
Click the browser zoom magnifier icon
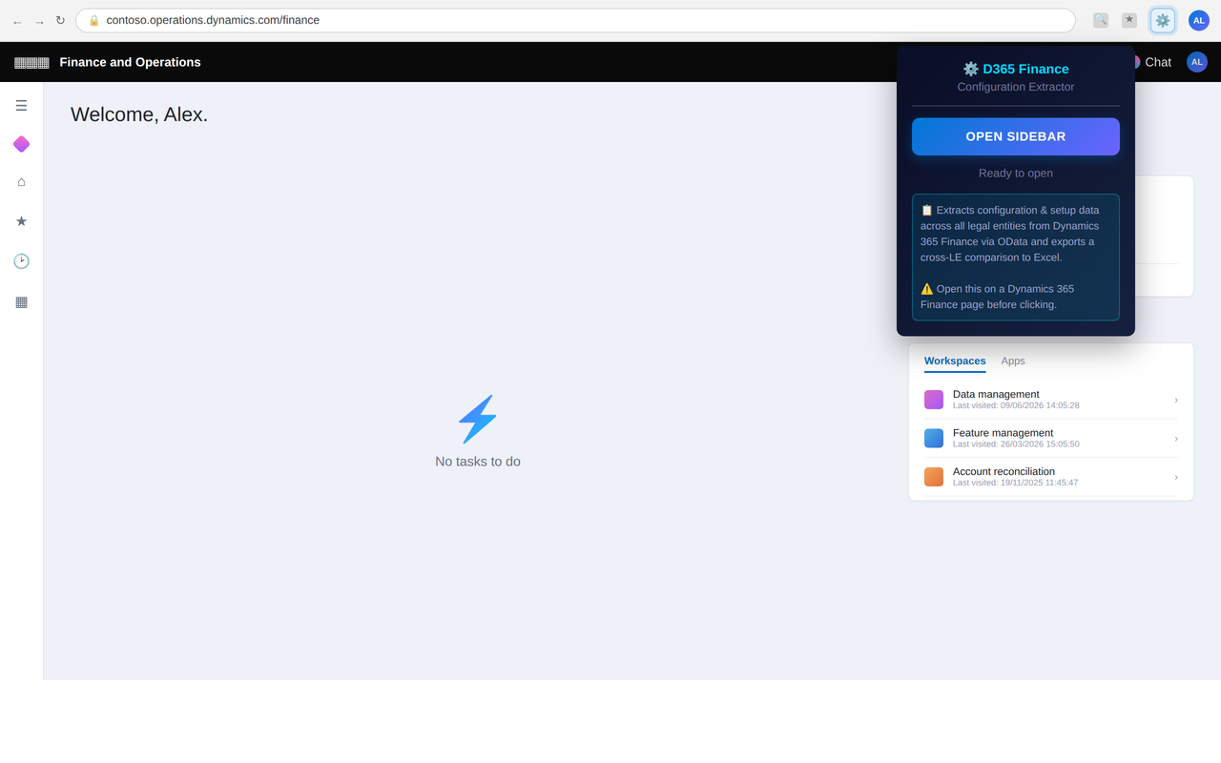1101,20
